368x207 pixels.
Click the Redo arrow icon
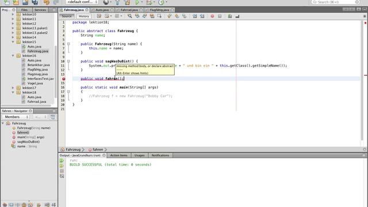click(x=56, y=2)
